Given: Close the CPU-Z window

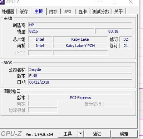Looking at the screenshot, I should [x=131, y=2].
